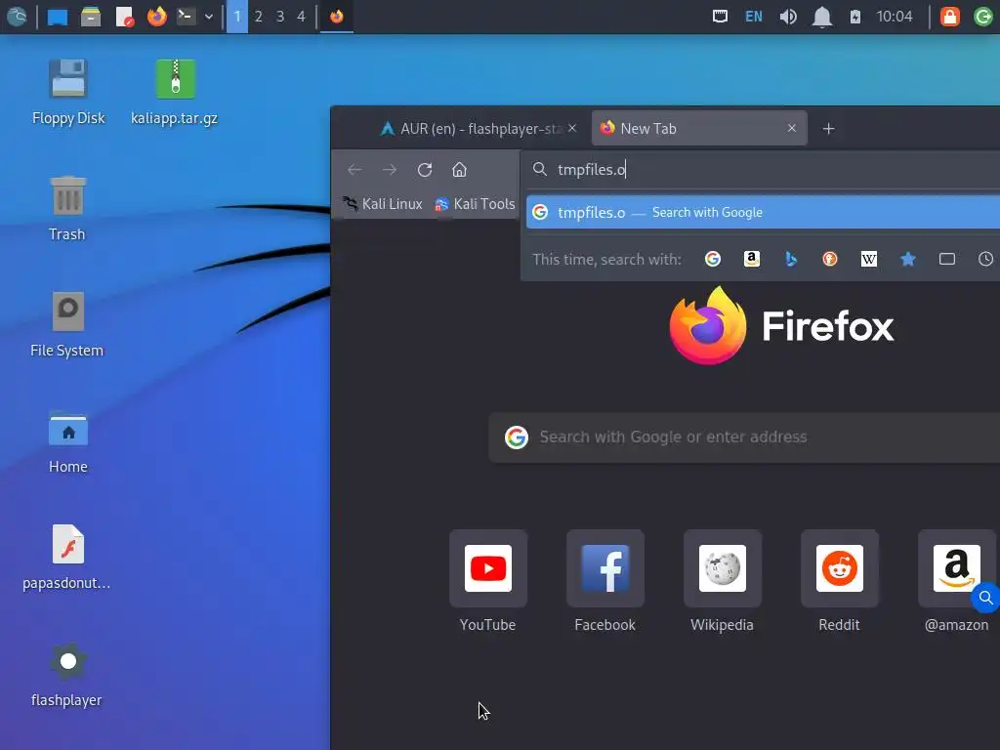Select the kaliapp.tar.gz archive on the desktop
Image resolution: width=1000 pixels, height=750 pixels.
point(175,91)
